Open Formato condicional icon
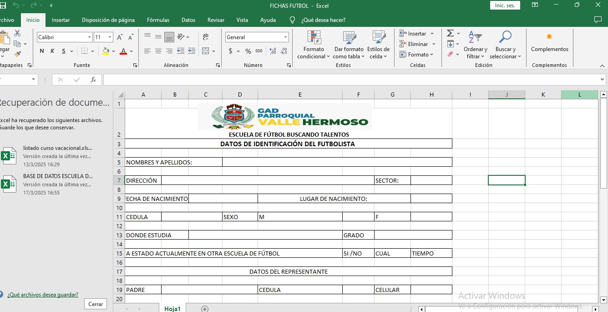Screen dimensions: 608x312 pos(314,38)
